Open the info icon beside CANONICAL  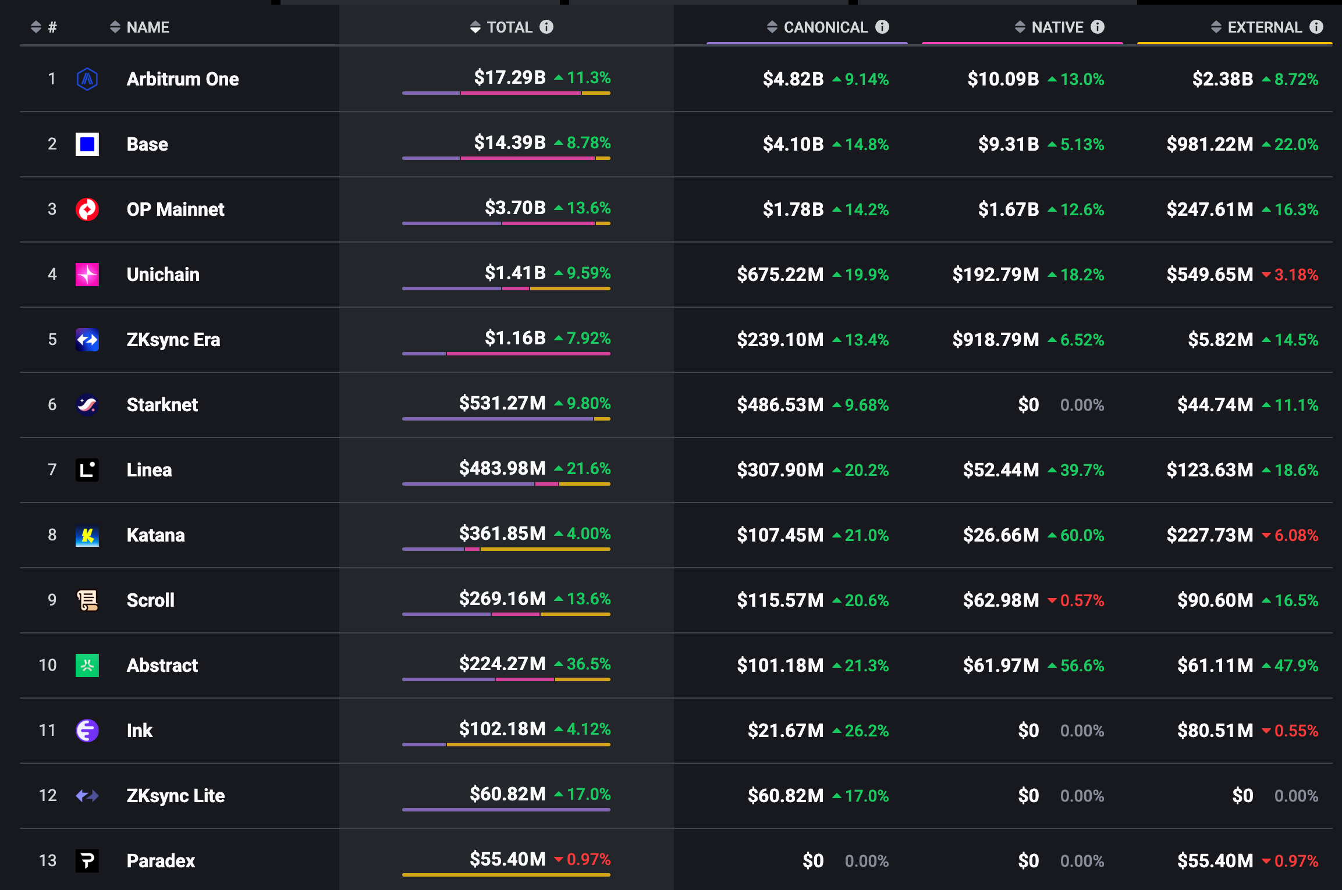tap(882, 27)
